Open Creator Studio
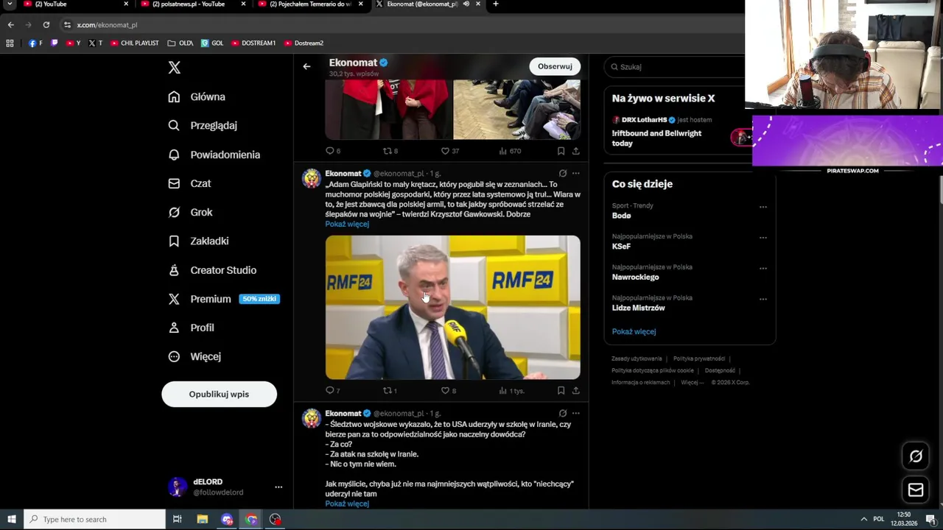This screenshot has width=943, height=530. coord(212,270)
